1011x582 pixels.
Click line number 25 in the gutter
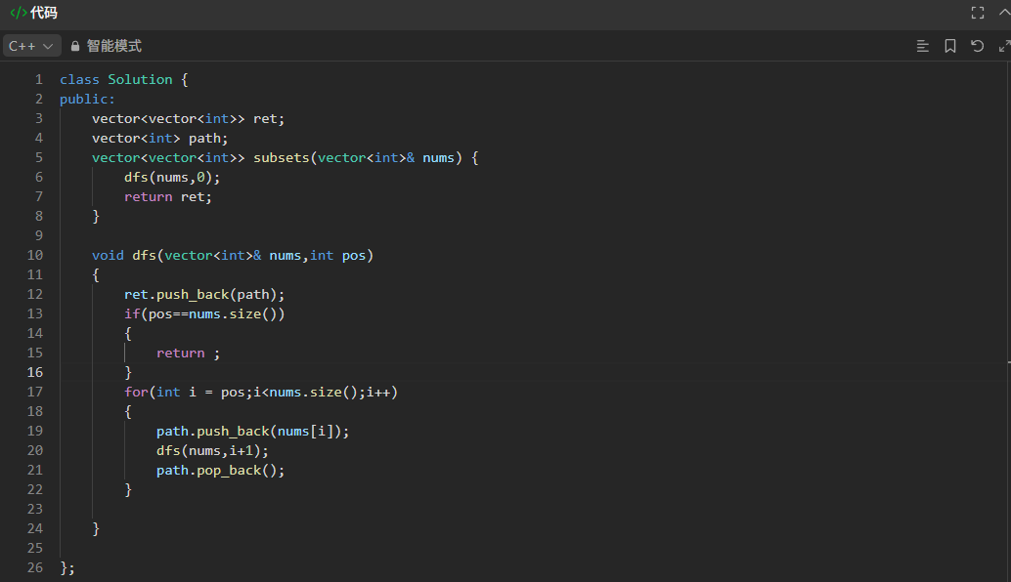point(35,548)
